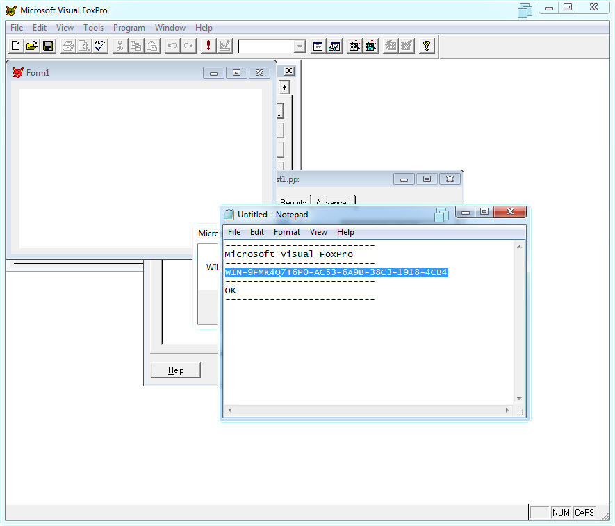
Task: Minimize the Form1 window
Action: pyautogui.click(x=214, y=73)
